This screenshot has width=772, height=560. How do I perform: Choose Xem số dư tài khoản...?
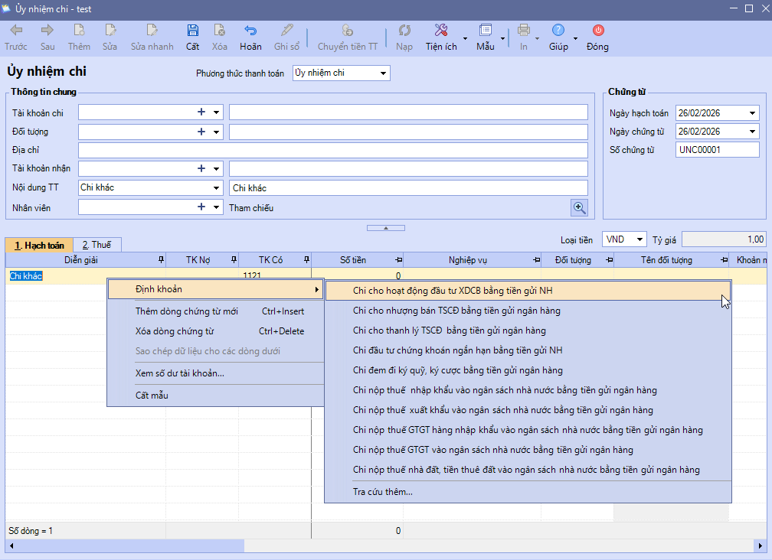179,373
